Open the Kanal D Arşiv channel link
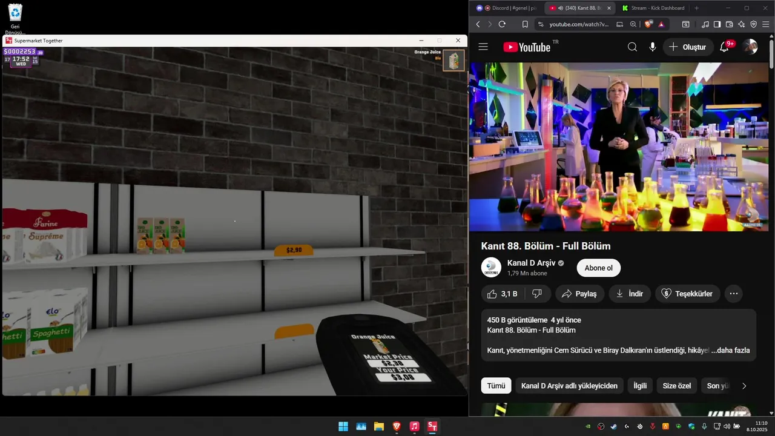This screenshot has height=436, width=775. 531,263
